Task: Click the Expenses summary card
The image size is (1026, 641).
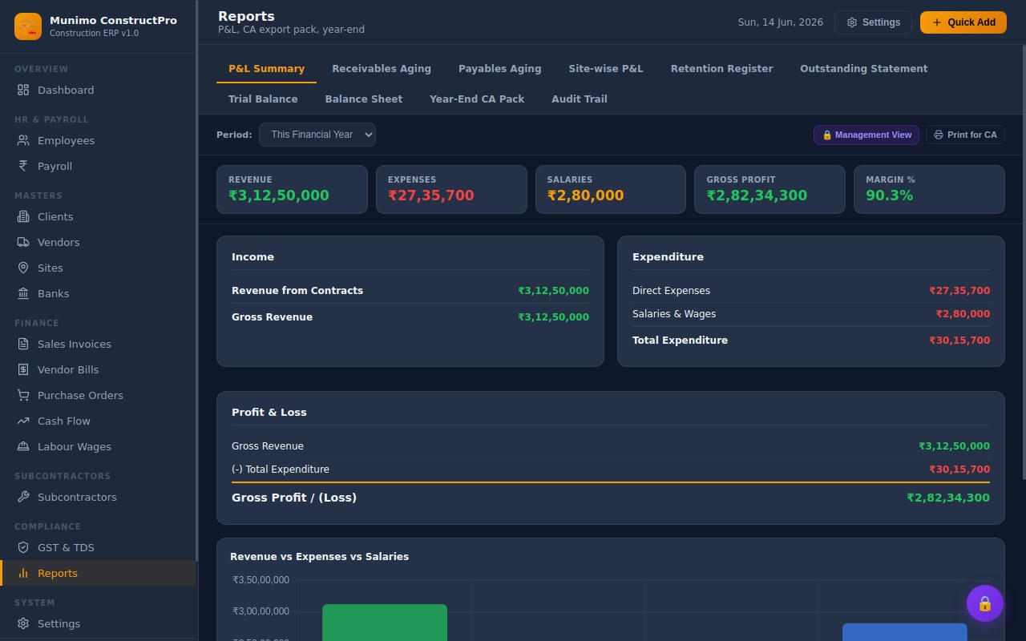Action: (x=451, y=189)
